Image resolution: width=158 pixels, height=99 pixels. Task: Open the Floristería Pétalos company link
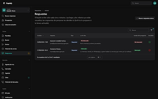[55, 49]
